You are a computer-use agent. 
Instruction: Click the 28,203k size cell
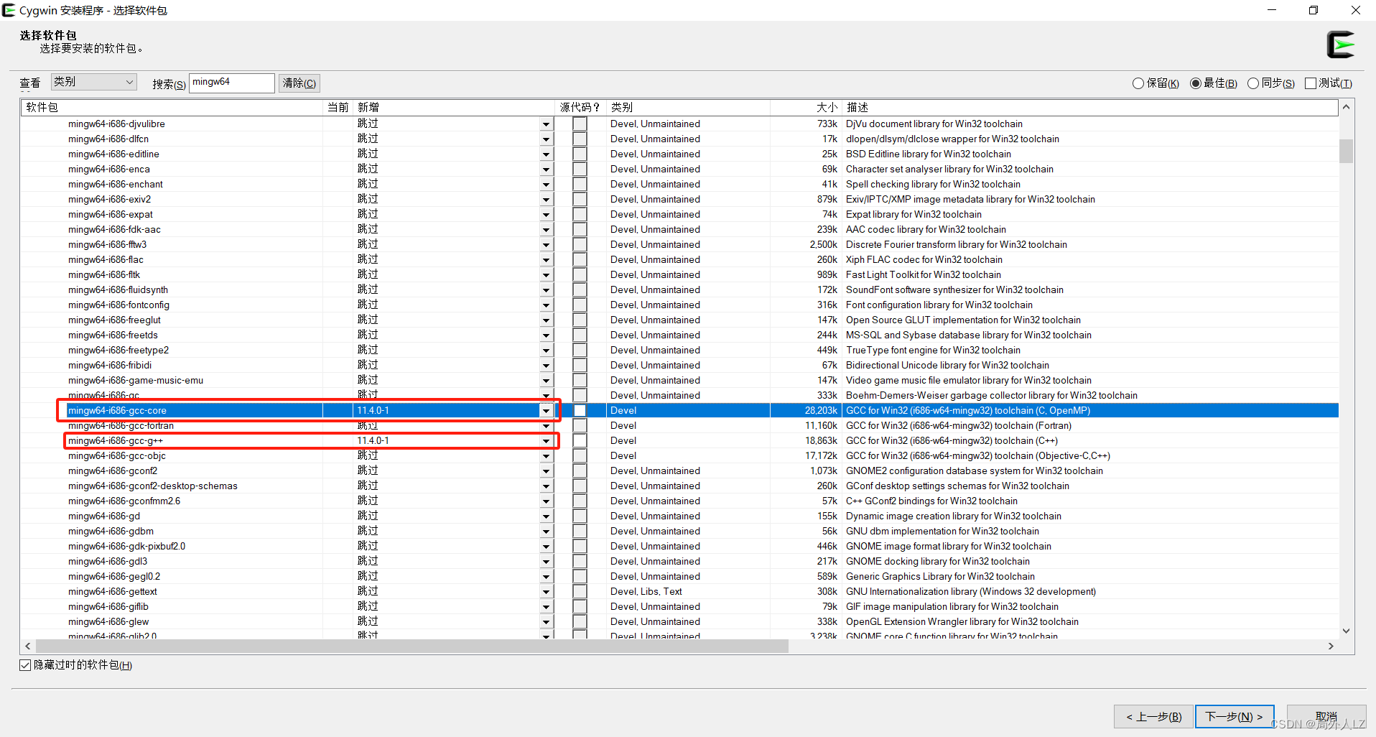click(821, 411)
